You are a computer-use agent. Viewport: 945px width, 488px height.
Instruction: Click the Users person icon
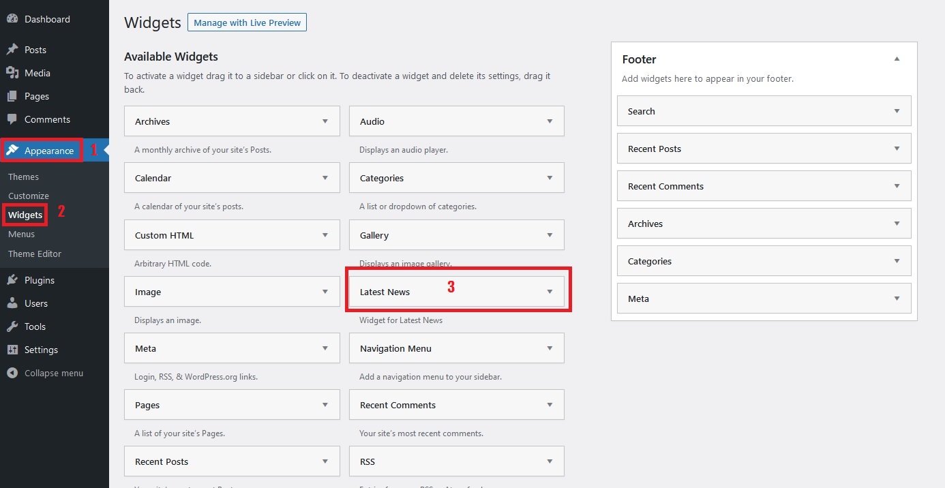tap(12, 303)
